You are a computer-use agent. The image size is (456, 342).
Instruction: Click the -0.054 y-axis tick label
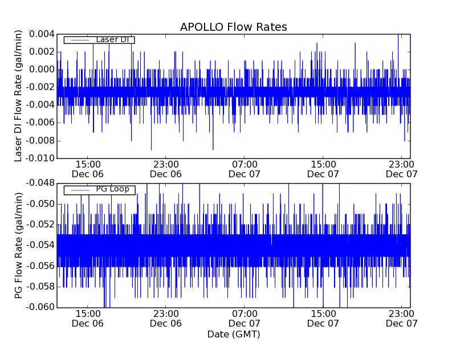[40, 246]
